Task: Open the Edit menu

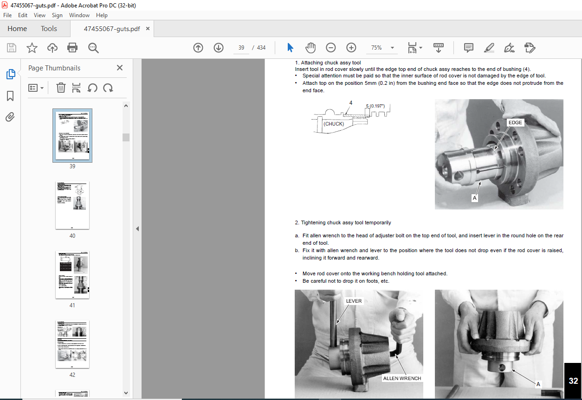Action: pyautogui.click(x=23, y=15)
